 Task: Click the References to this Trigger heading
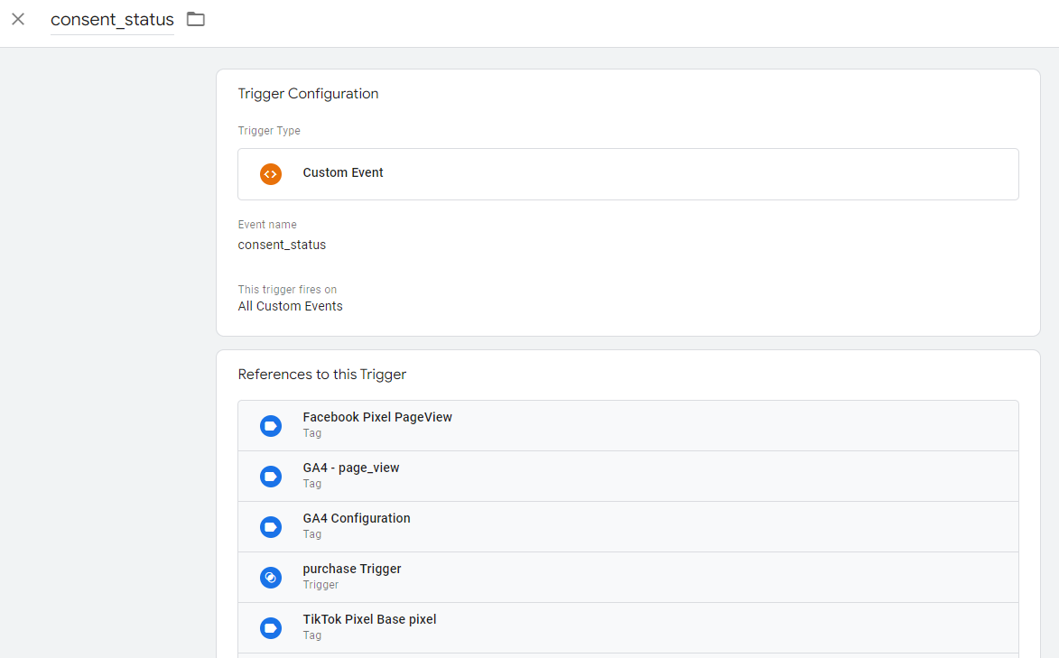tap(322, 375)
